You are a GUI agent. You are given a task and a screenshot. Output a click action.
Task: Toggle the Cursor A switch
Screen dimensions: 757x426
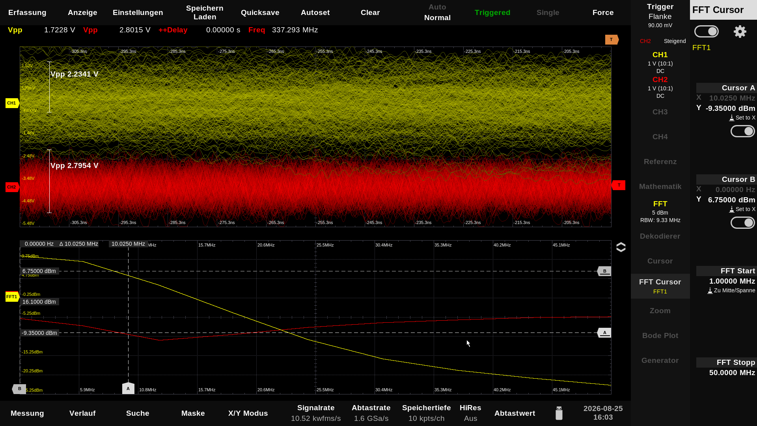[x=742, y=131]
